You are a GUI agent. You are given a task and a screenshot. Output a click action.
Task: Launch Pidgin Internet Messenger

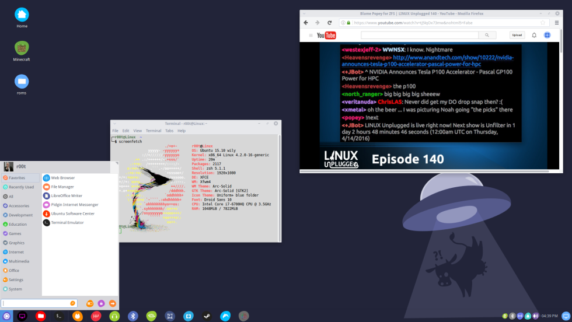[74, 205]
